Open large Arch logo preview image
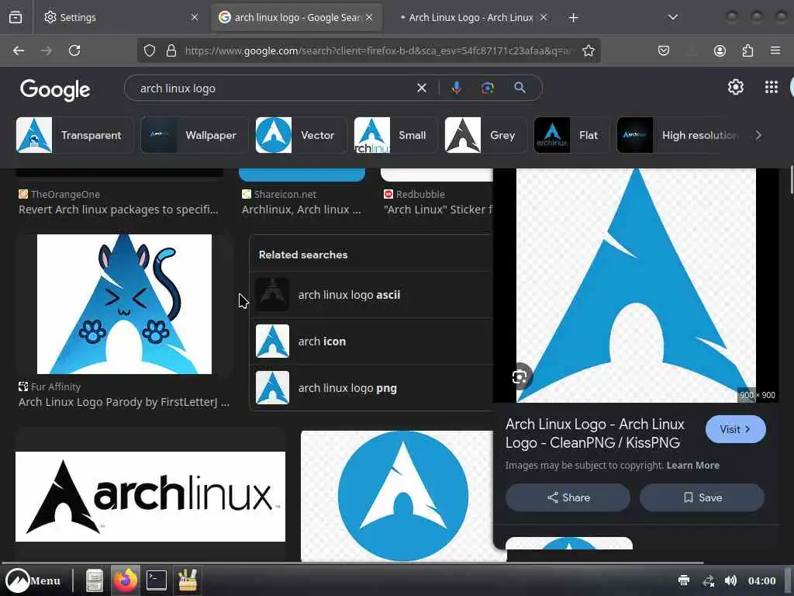 tap(636, 286)
